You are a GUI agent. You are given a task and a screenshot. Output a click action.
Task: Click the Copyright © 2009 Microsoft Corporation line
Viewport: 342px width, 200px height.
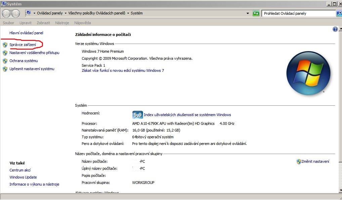click(x=137, y=58)
